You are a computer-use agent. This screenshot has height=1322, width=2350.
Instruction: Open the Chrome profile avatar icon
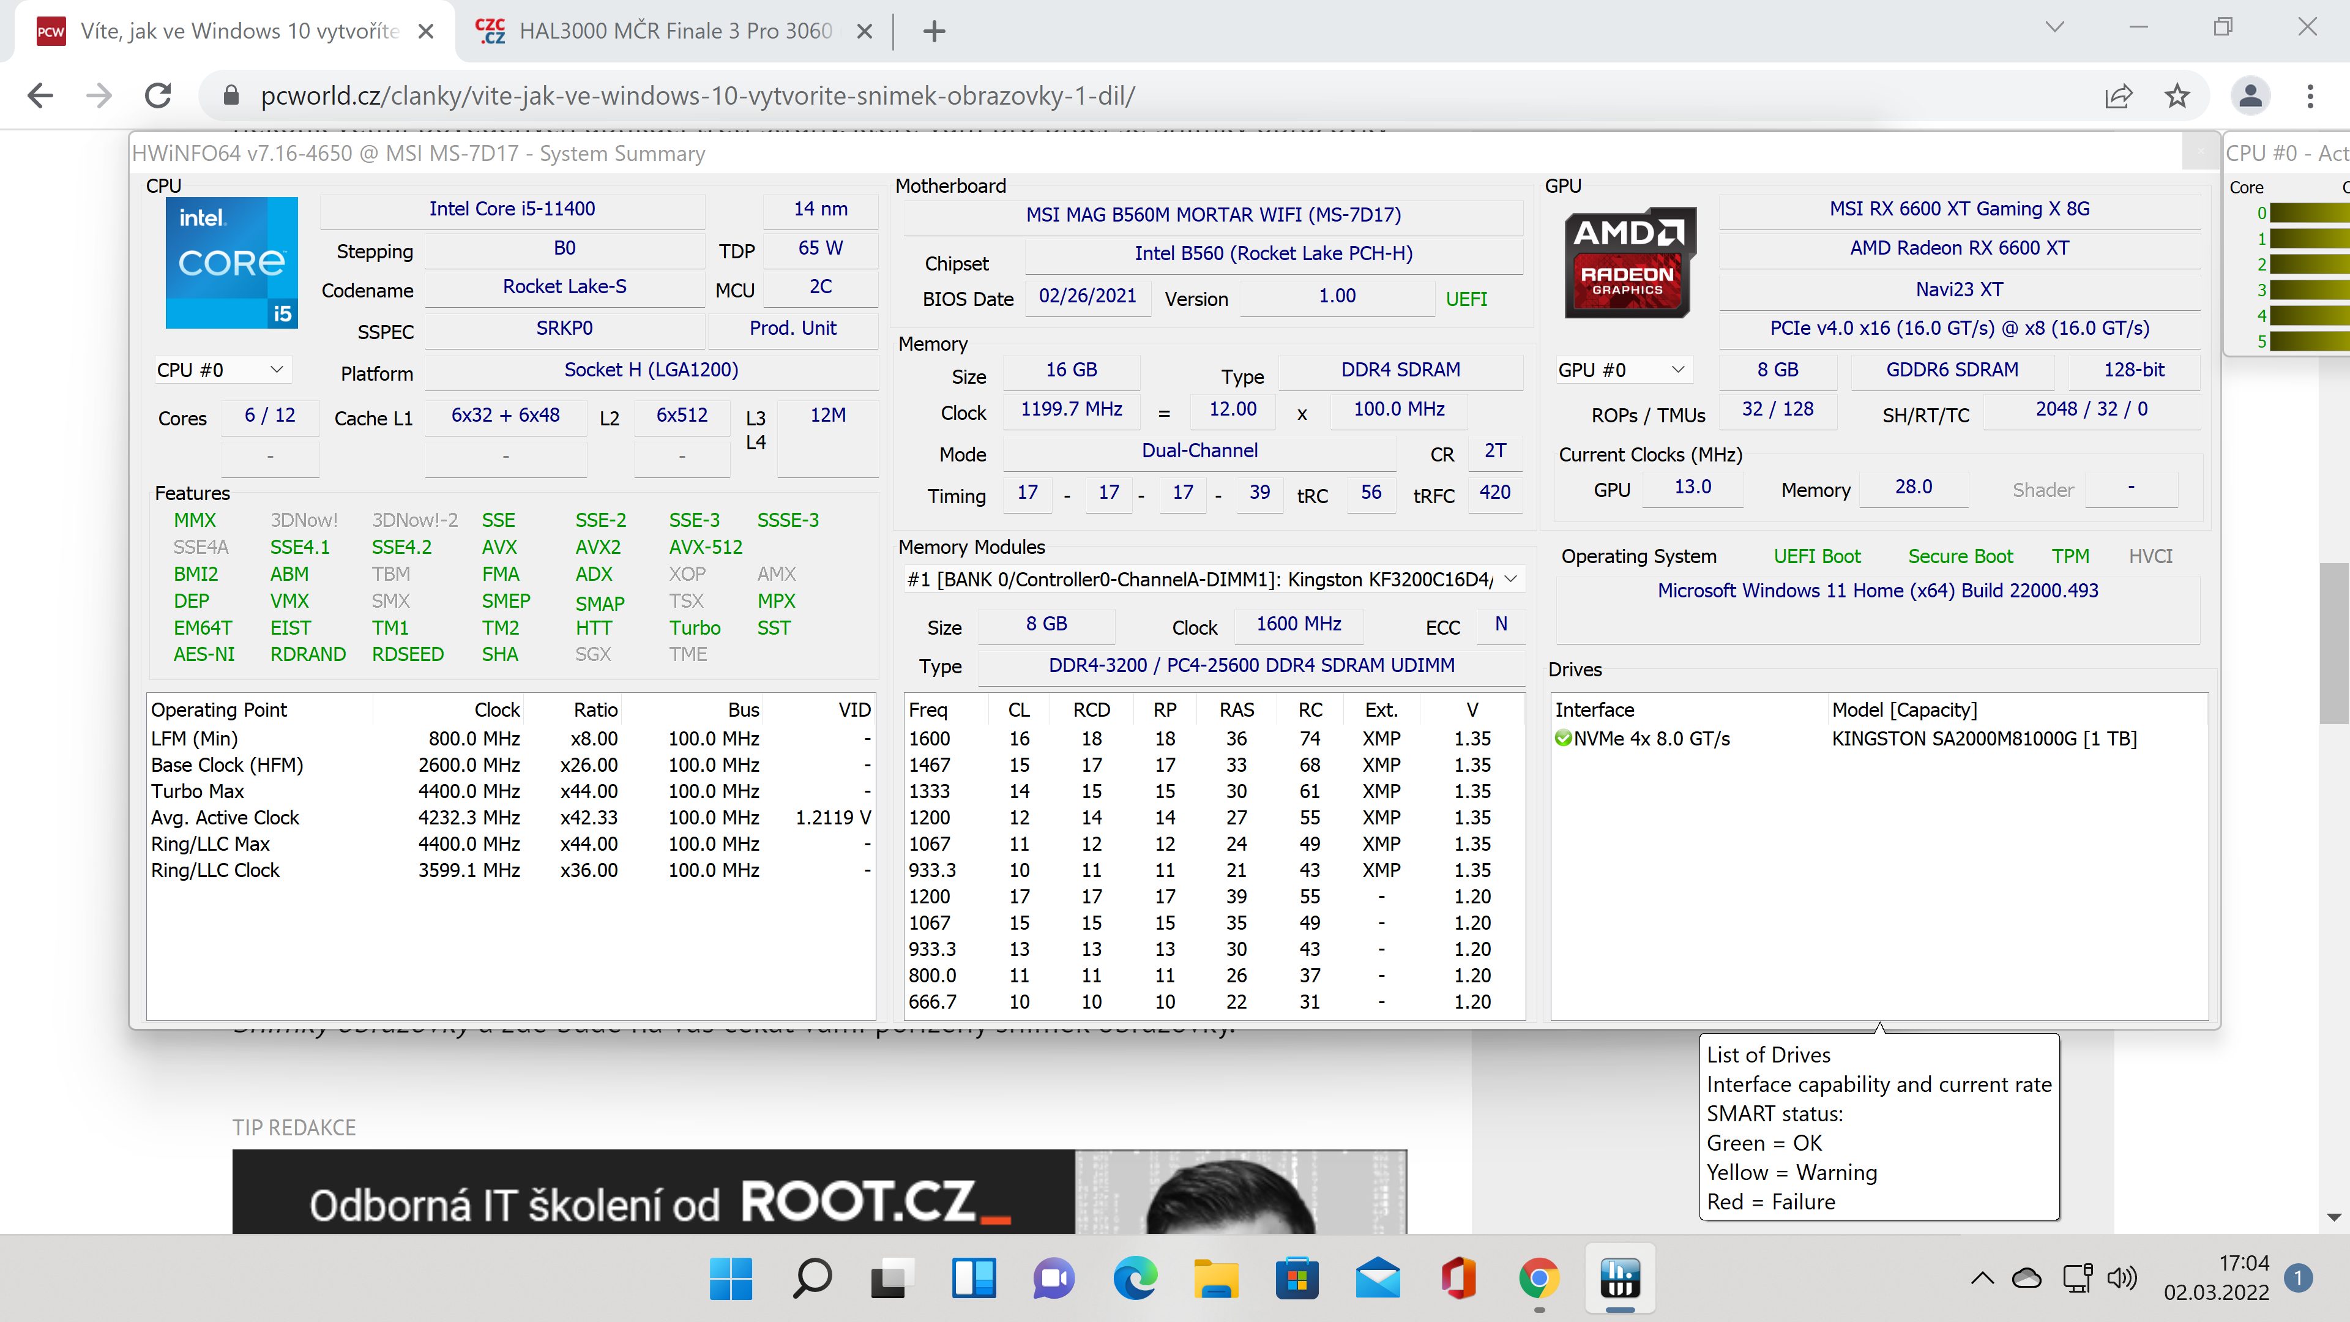(x=2250, y=96)
